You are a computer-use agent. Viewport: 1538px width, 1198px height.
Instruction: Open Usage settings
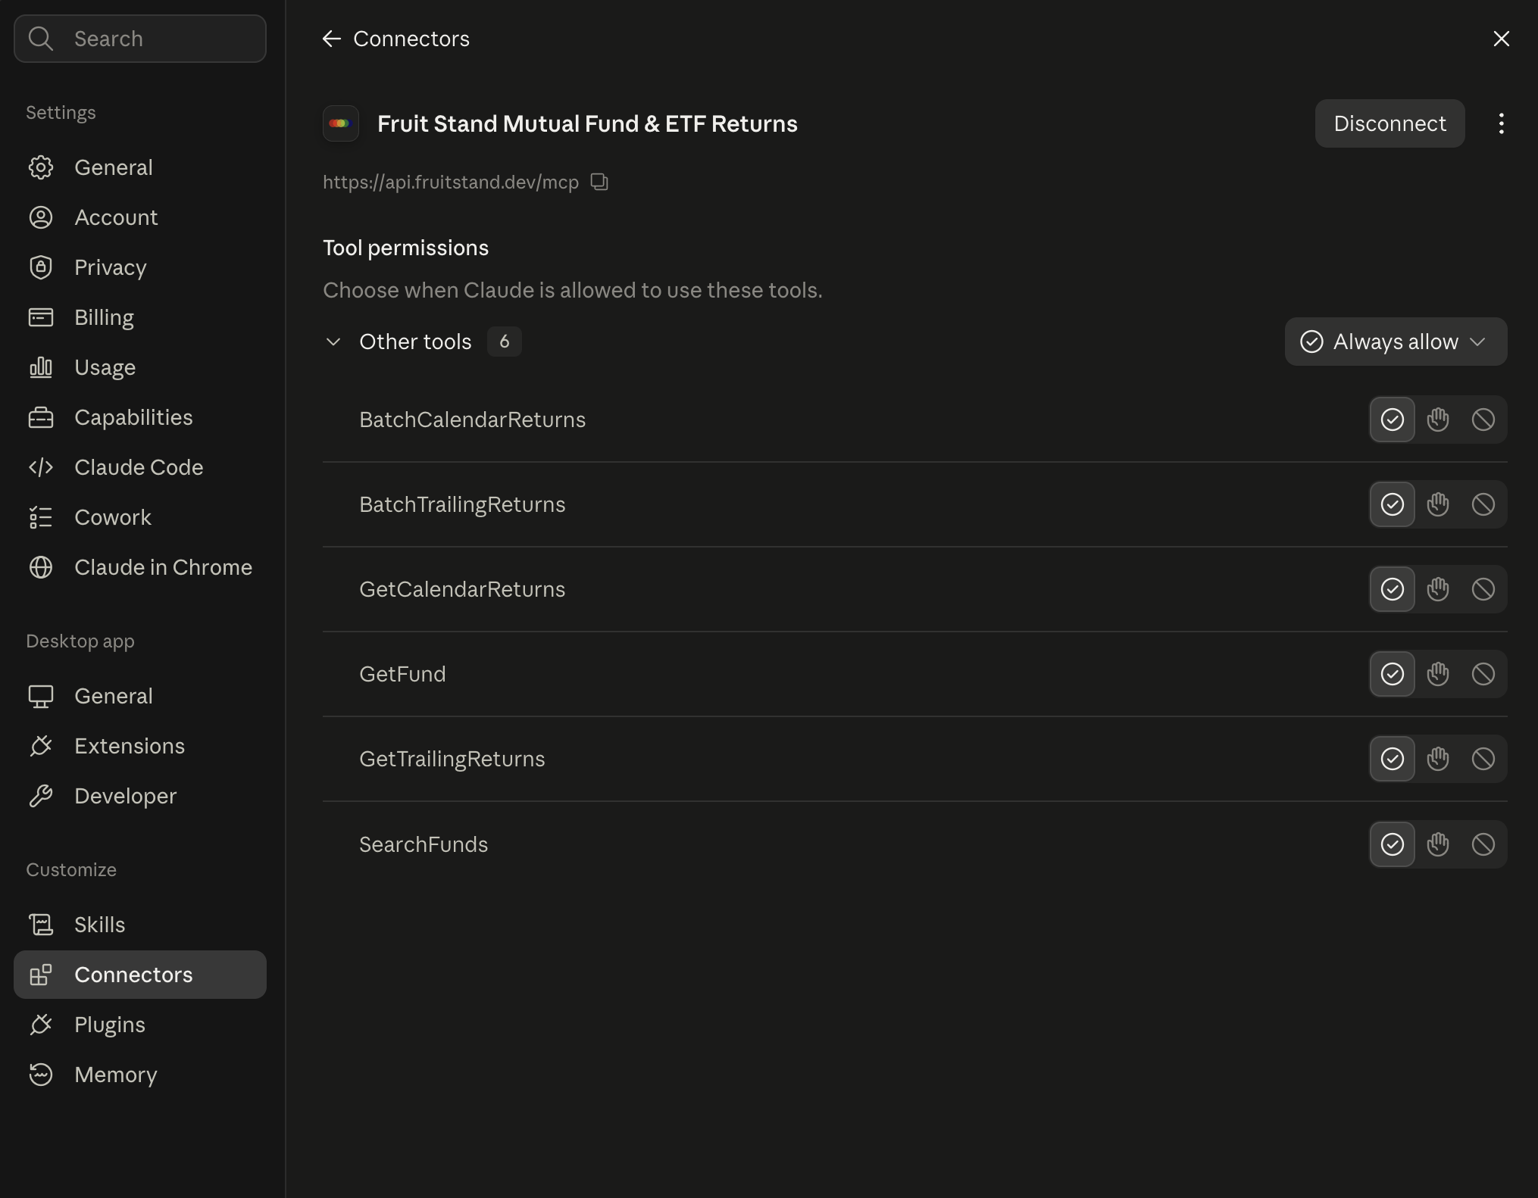(140, 367)
